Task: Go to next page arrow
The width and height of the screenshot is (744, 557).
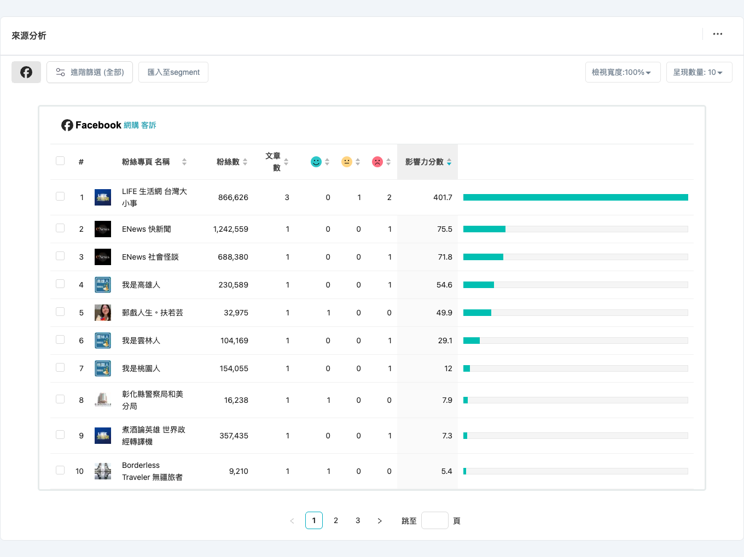Action: (x=380, y=521)
